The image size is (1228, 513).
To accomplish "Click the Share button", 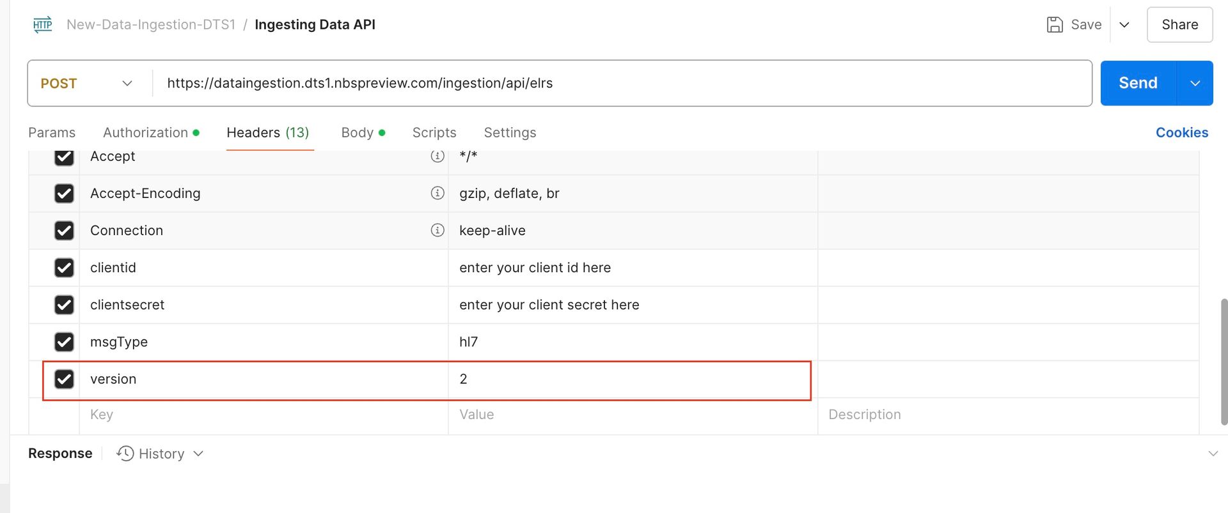I will [1179, 25].
